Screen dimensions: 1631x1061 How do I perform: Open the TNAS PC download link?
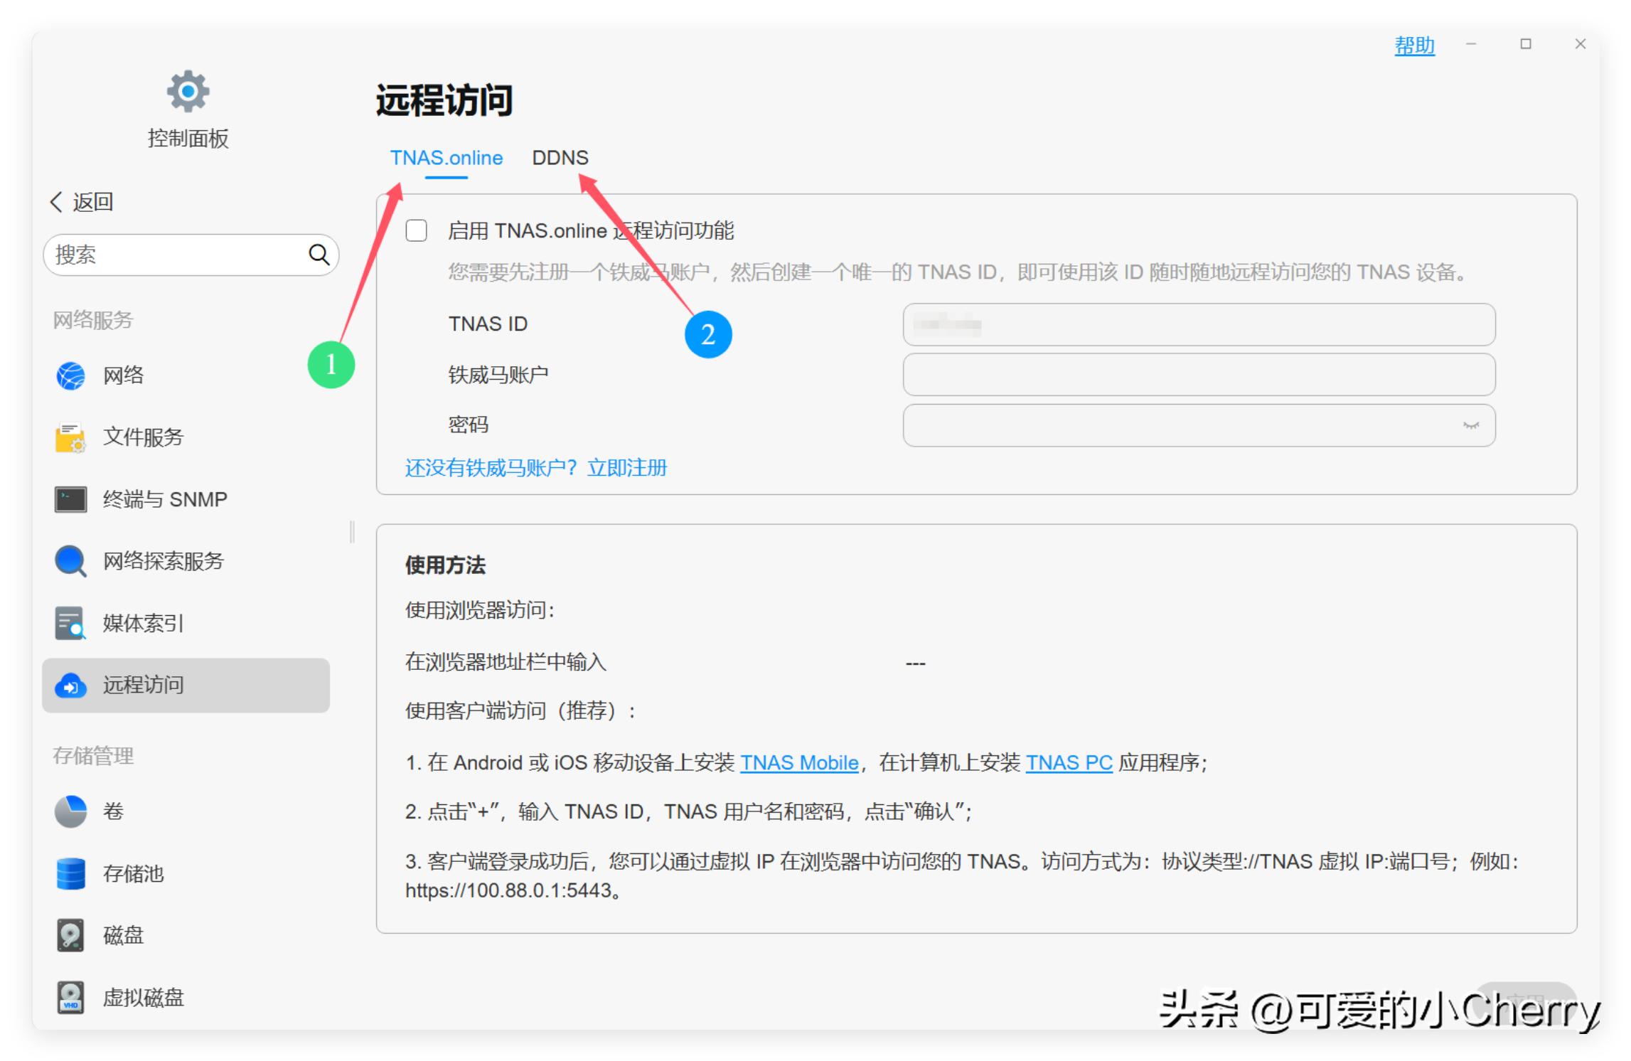pyautogui.click(x=1069, y=762)
